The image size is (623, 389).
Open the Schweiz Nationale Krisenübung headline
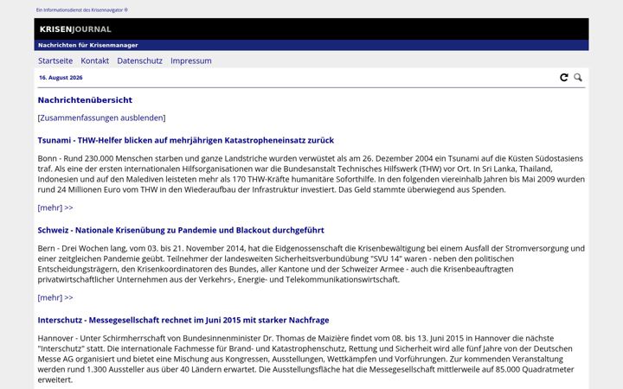[x=181, y=230]
